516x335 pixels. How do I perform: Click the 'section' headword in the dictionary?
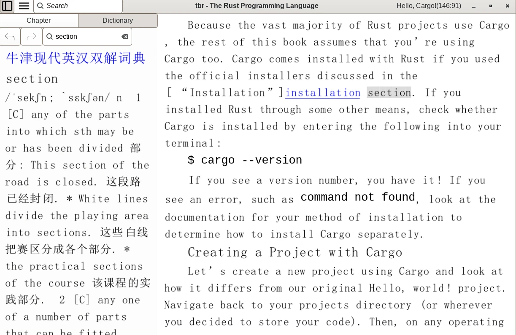(x=32, y=79)
